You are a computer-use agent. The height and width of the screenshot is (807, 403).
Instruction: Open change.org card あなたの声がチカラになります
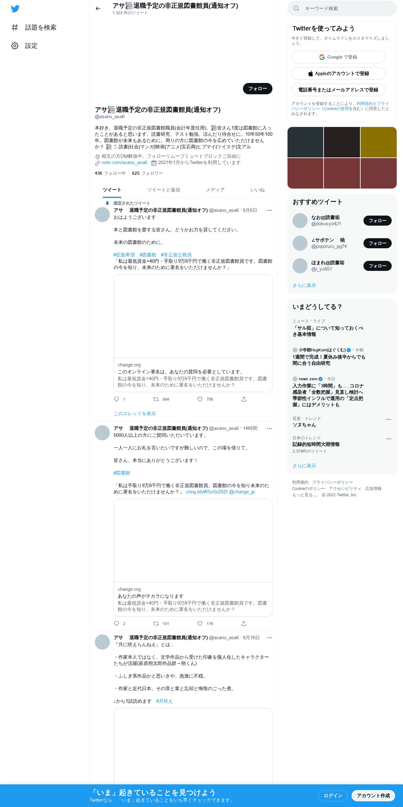pos(193,557)
